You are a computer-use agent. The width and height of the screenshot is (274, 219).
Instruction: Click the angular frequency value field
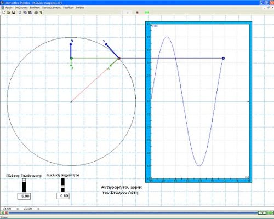coord(63,196)
